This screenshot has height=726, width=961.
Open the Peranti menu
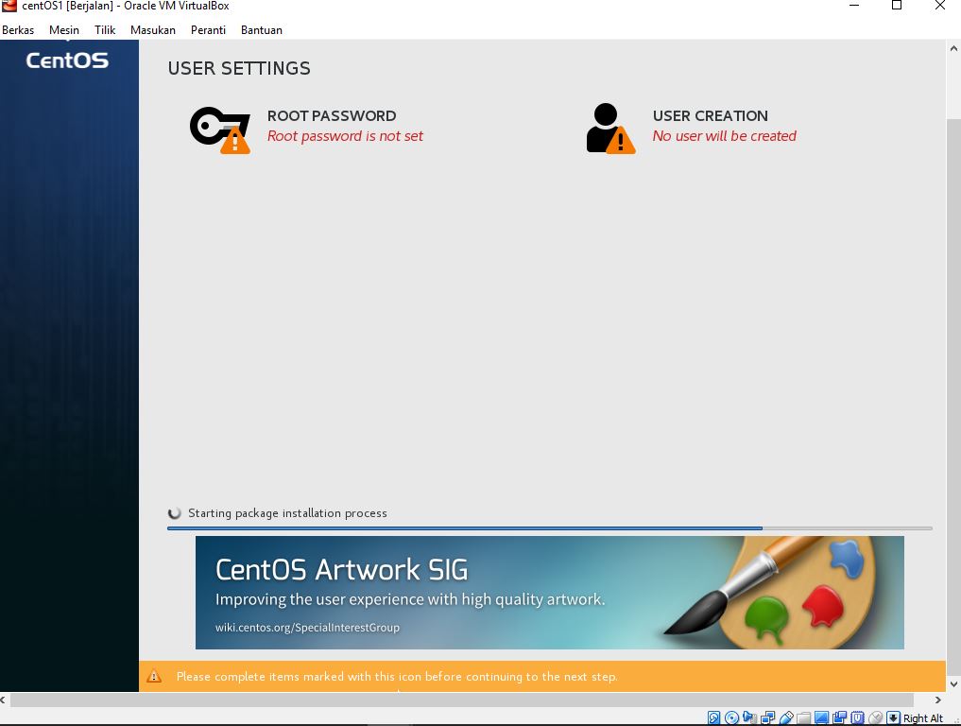pyautogui.click(x=209, y=30)
